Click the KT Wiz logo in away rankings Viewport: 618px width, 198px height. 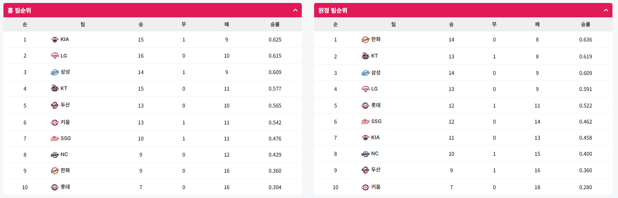tap(365, 56)
